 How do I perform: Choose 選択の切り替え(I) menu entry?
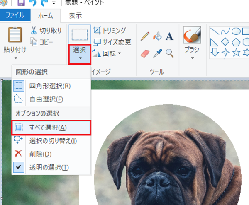51,141
